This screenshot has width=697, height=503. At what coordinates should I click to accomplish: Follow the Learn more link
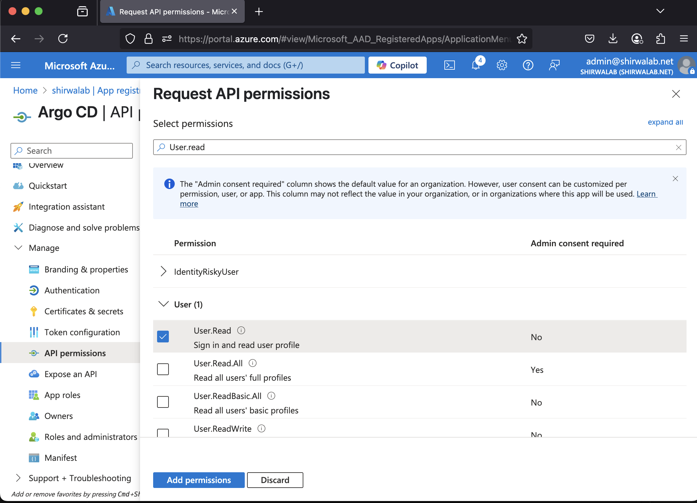click(647, 194)
